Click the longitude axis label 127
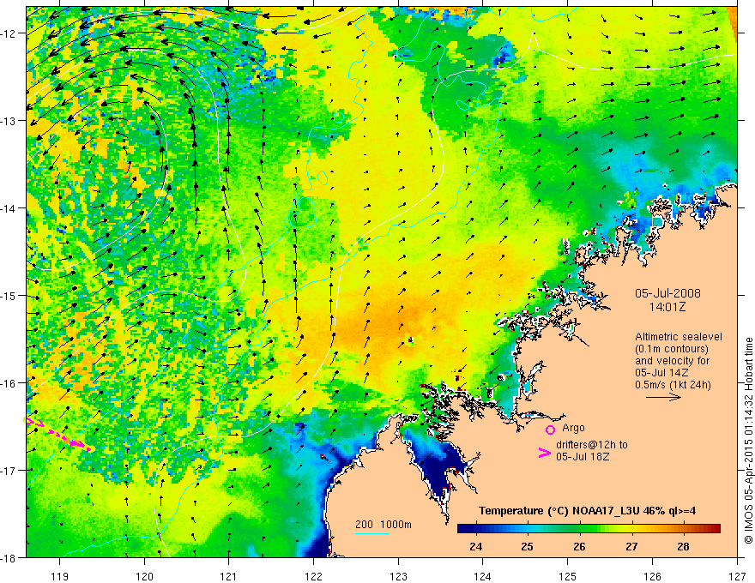Image resolution: width=755 pixels, height=583 pixels. 737,576
